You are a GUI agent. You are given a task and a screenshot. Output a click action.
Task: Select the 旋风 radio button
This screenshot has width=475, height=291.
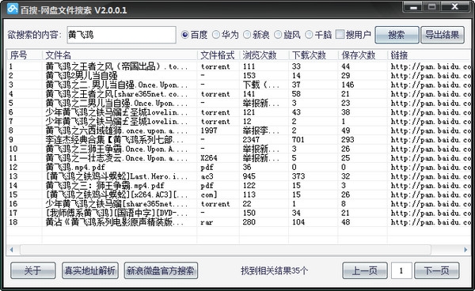pos(278,35)
